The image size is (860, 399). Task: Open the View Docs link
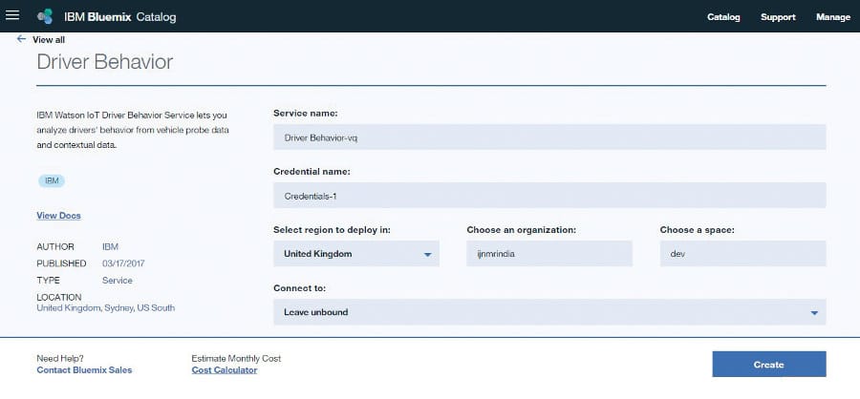point(58,216)
